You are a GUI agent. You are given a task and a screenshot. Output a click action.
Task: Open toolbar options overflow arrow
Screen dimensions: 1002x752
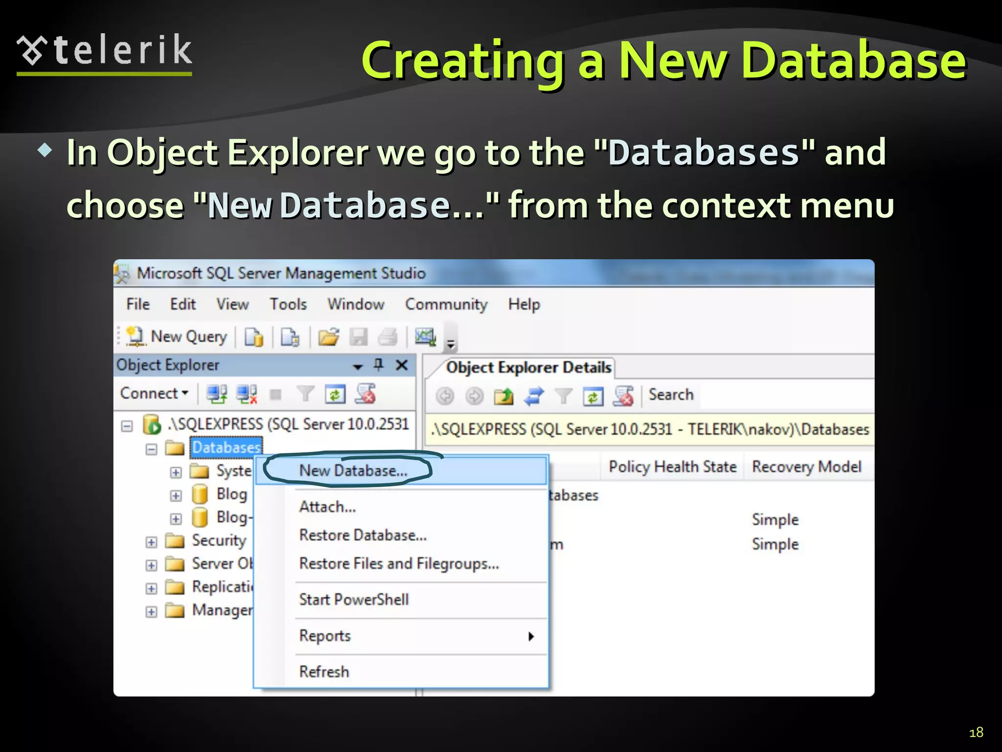click(451, 344)
